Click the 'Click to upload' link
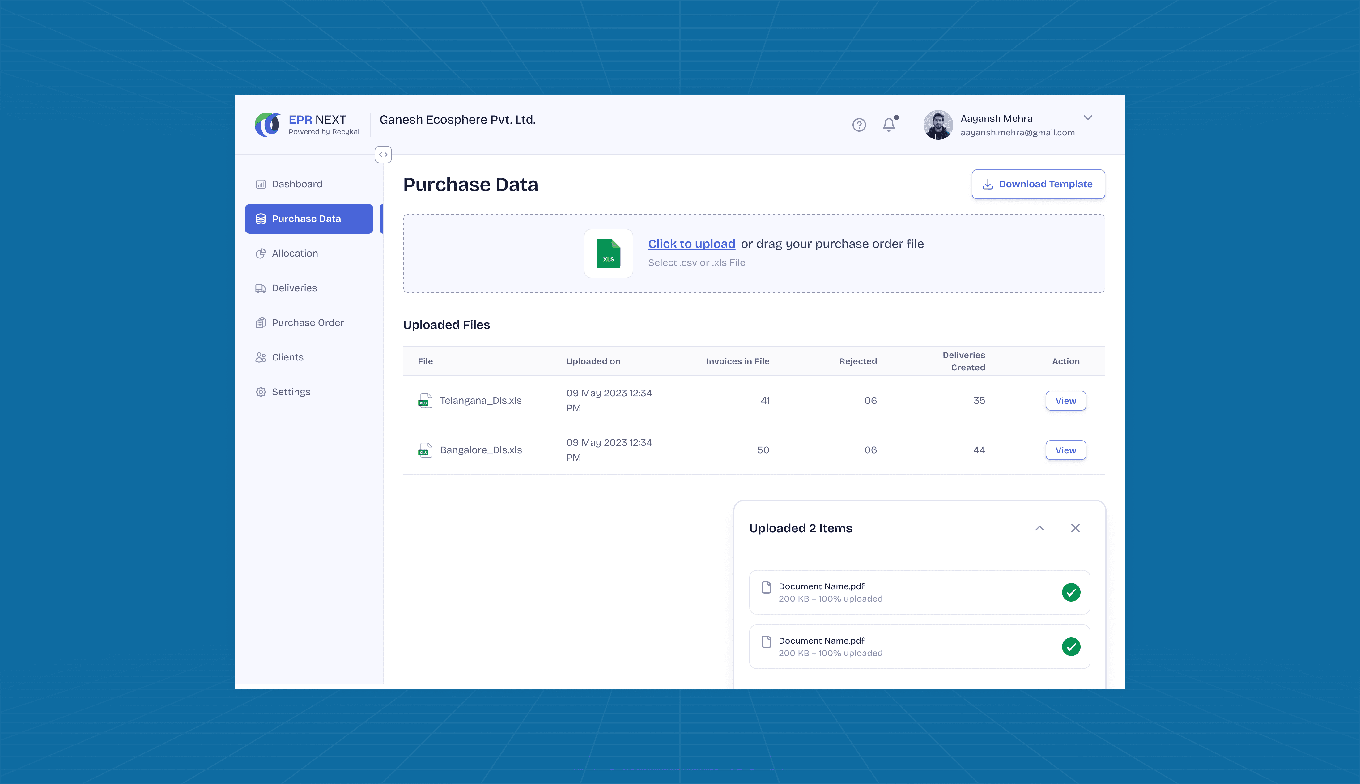Image resolution: width=1360 pixels, height=784 pixels. coord(691,244)
